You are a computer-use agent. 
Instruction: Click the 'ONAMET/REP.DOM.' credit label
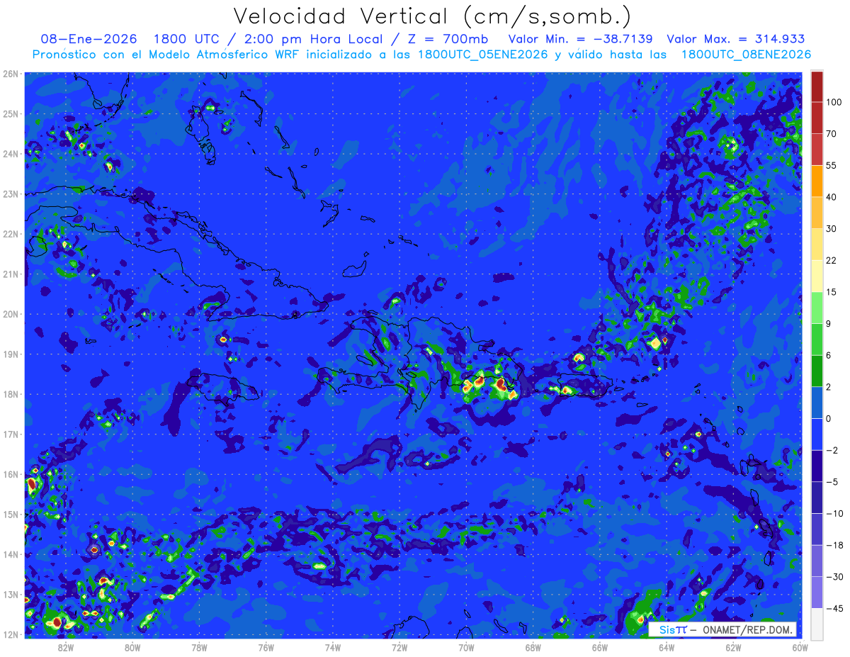click(747, 629)
